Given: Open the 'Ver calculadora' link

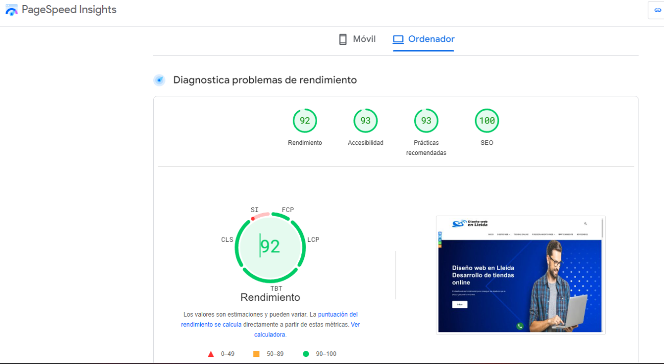Looking at the screenshot, I should (307, 329).
